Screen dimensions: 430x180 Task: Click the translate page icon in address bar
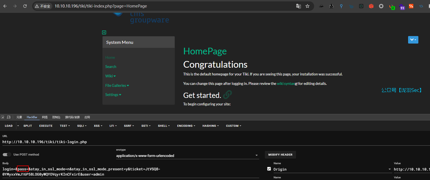[298, 6]
